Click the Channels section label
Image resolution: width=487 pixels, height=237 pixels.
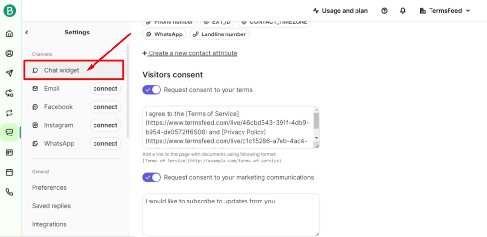pos(42,54)
